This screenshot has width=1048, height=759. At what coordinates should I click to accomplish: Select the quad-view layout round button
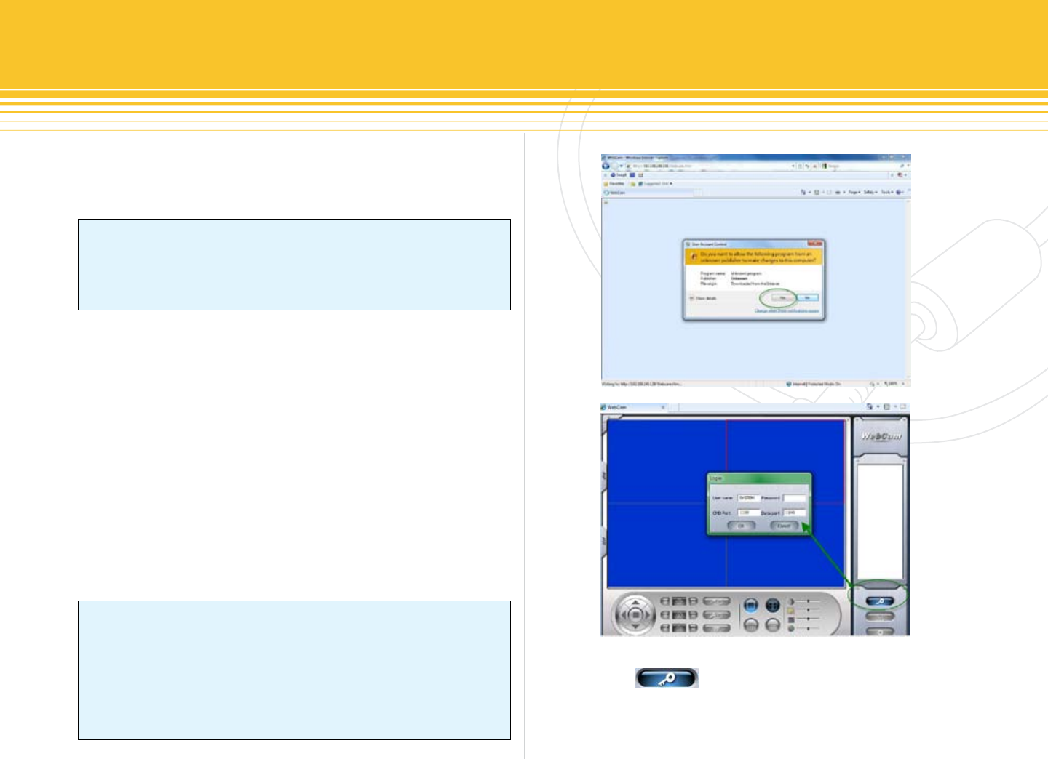(773, 605)
